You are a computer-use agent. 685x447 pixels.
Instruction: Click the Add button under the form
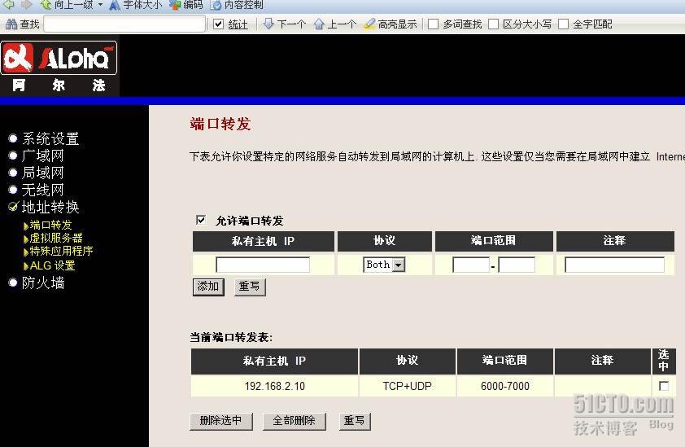point(207,287)
